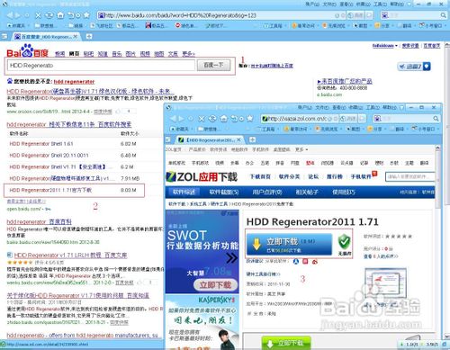Click Stop (X) icon in ZOL browser toolbar
450x350 pixels.
(202, 119)
